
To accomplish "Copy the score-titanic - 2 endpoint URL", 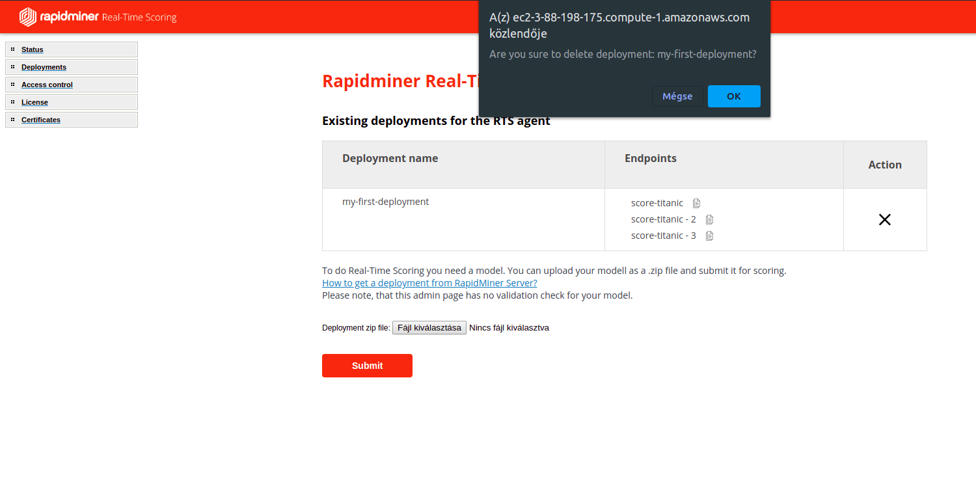I will point(710,219).
